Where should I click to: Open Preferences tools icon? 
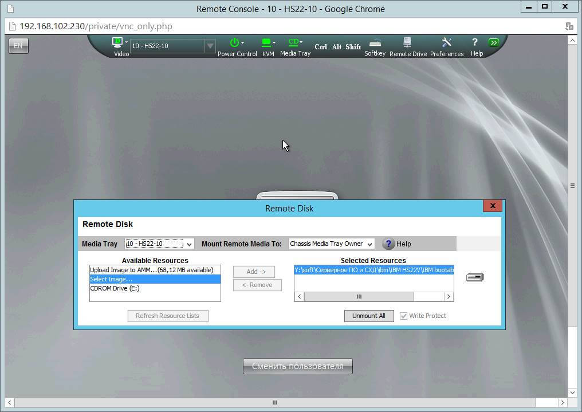(x=446, y=42)
